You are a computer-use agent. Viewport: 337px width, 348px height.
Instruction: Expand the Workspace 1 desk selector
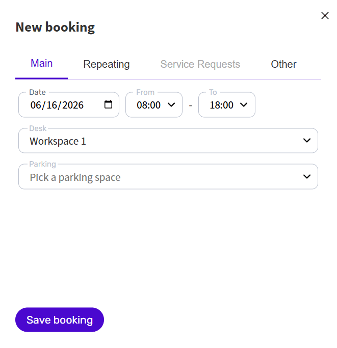[168, 141]
